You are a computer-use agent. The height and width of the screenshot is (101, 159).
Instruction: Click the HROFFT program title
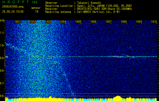coord(15,2)
